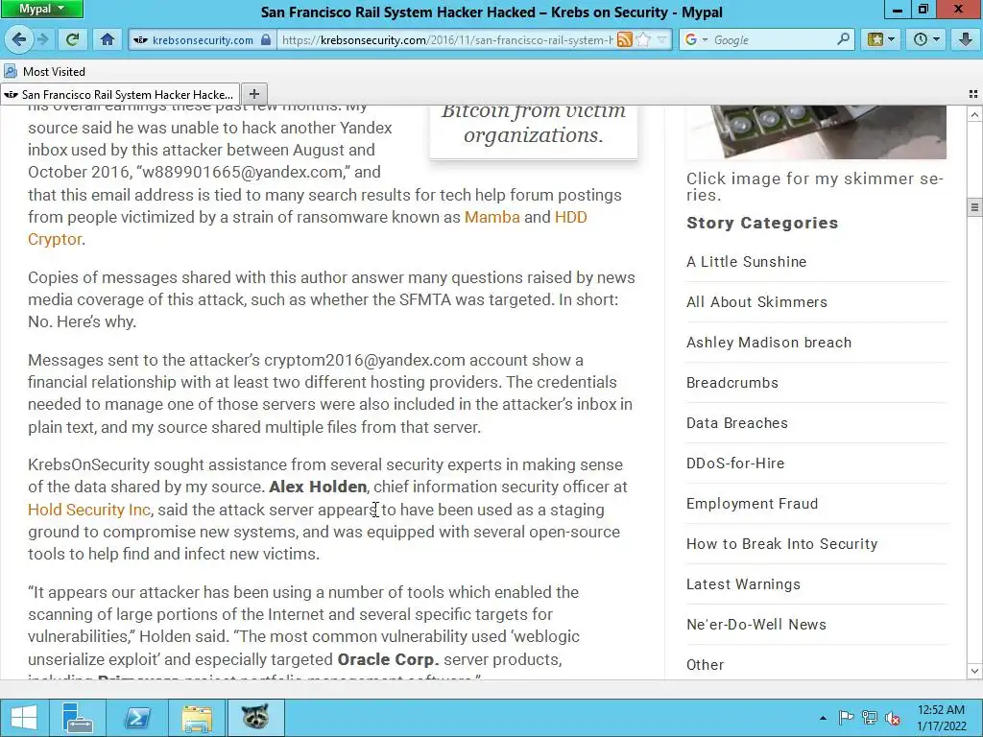The height and width of the screenshot is (737, 983).
Task: Click the Story Categories heading
Action: tap(761, 223)
